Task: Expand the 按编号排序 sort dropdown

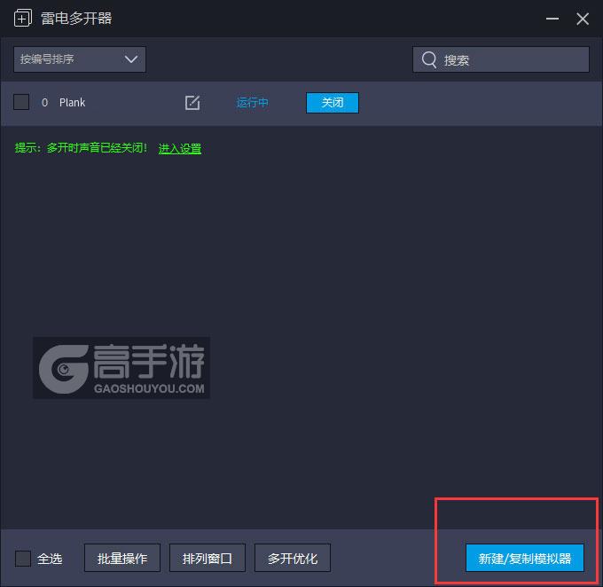Action: [x=80, y=59]
